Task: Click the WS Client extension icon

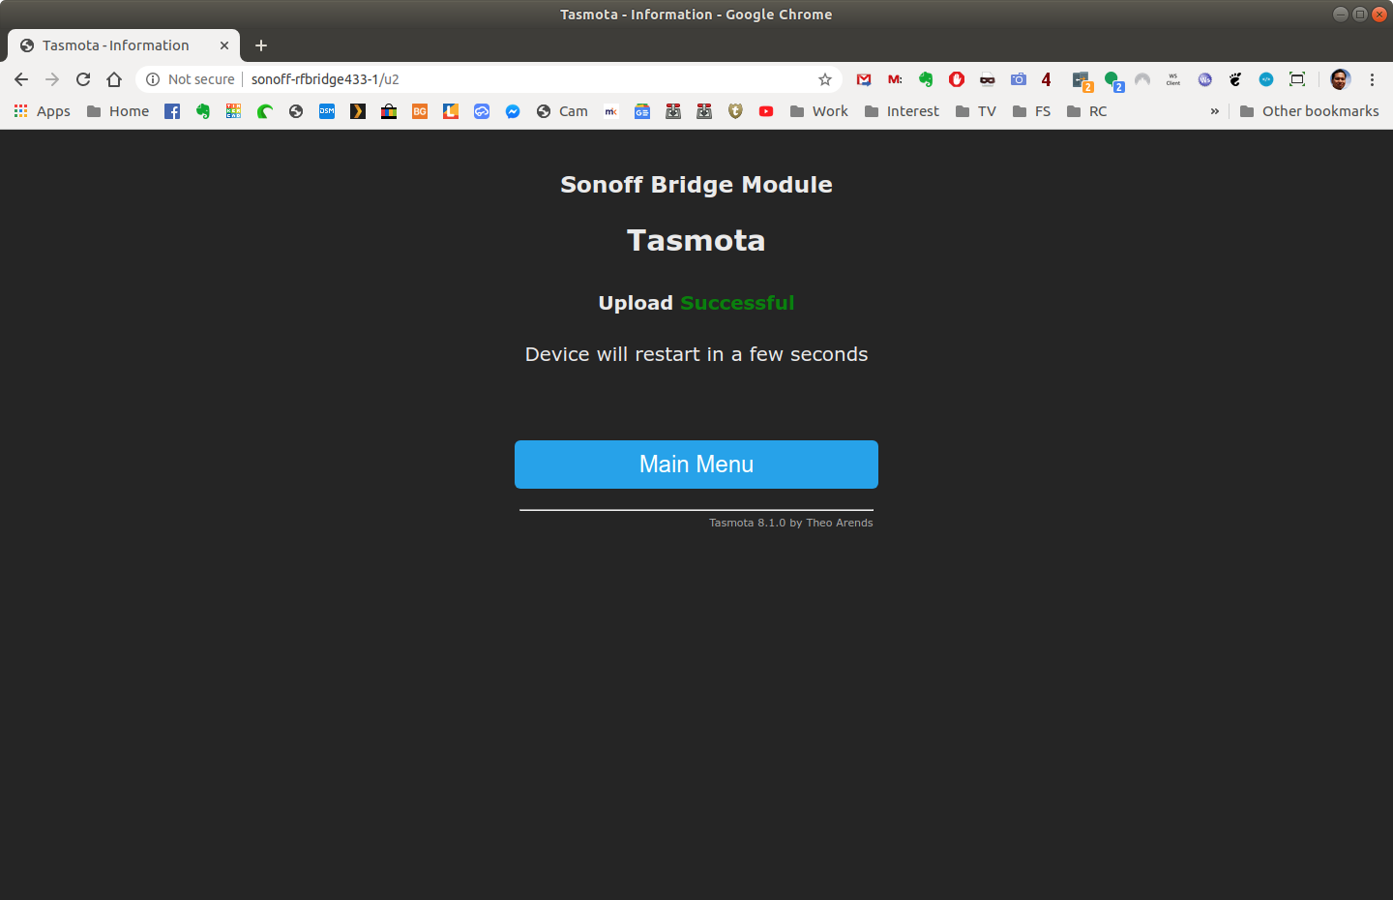Action: pyautogui.click(x=1173, y=79)
